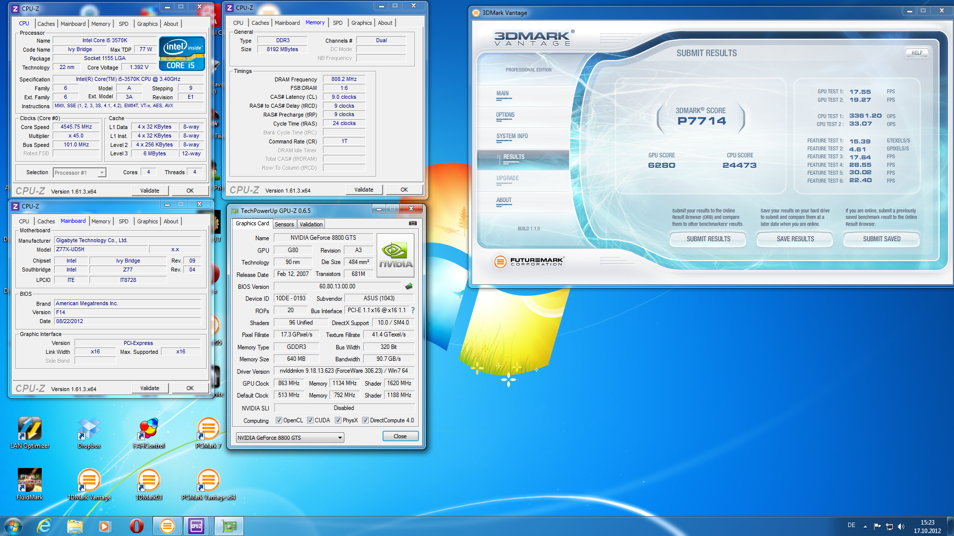Click Validate in the Memory CPU-Z window

click(x=364, y=190)
